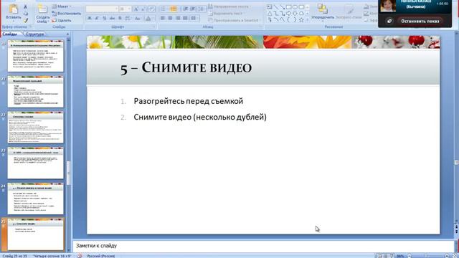Screen dimensions: 459x258
Task: Open the Arrange (Упорядочить) menu
Action: click(323, 13)
